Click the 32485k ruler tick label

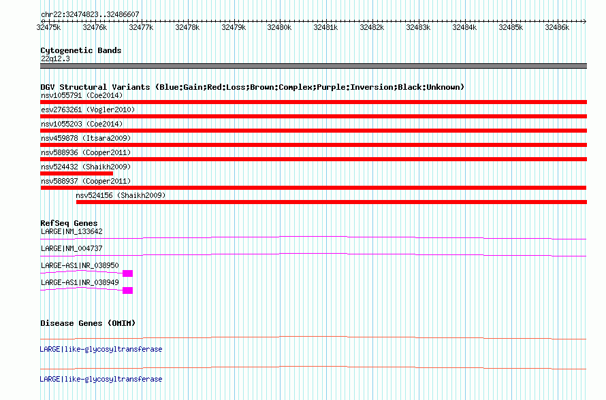(511, 27)
